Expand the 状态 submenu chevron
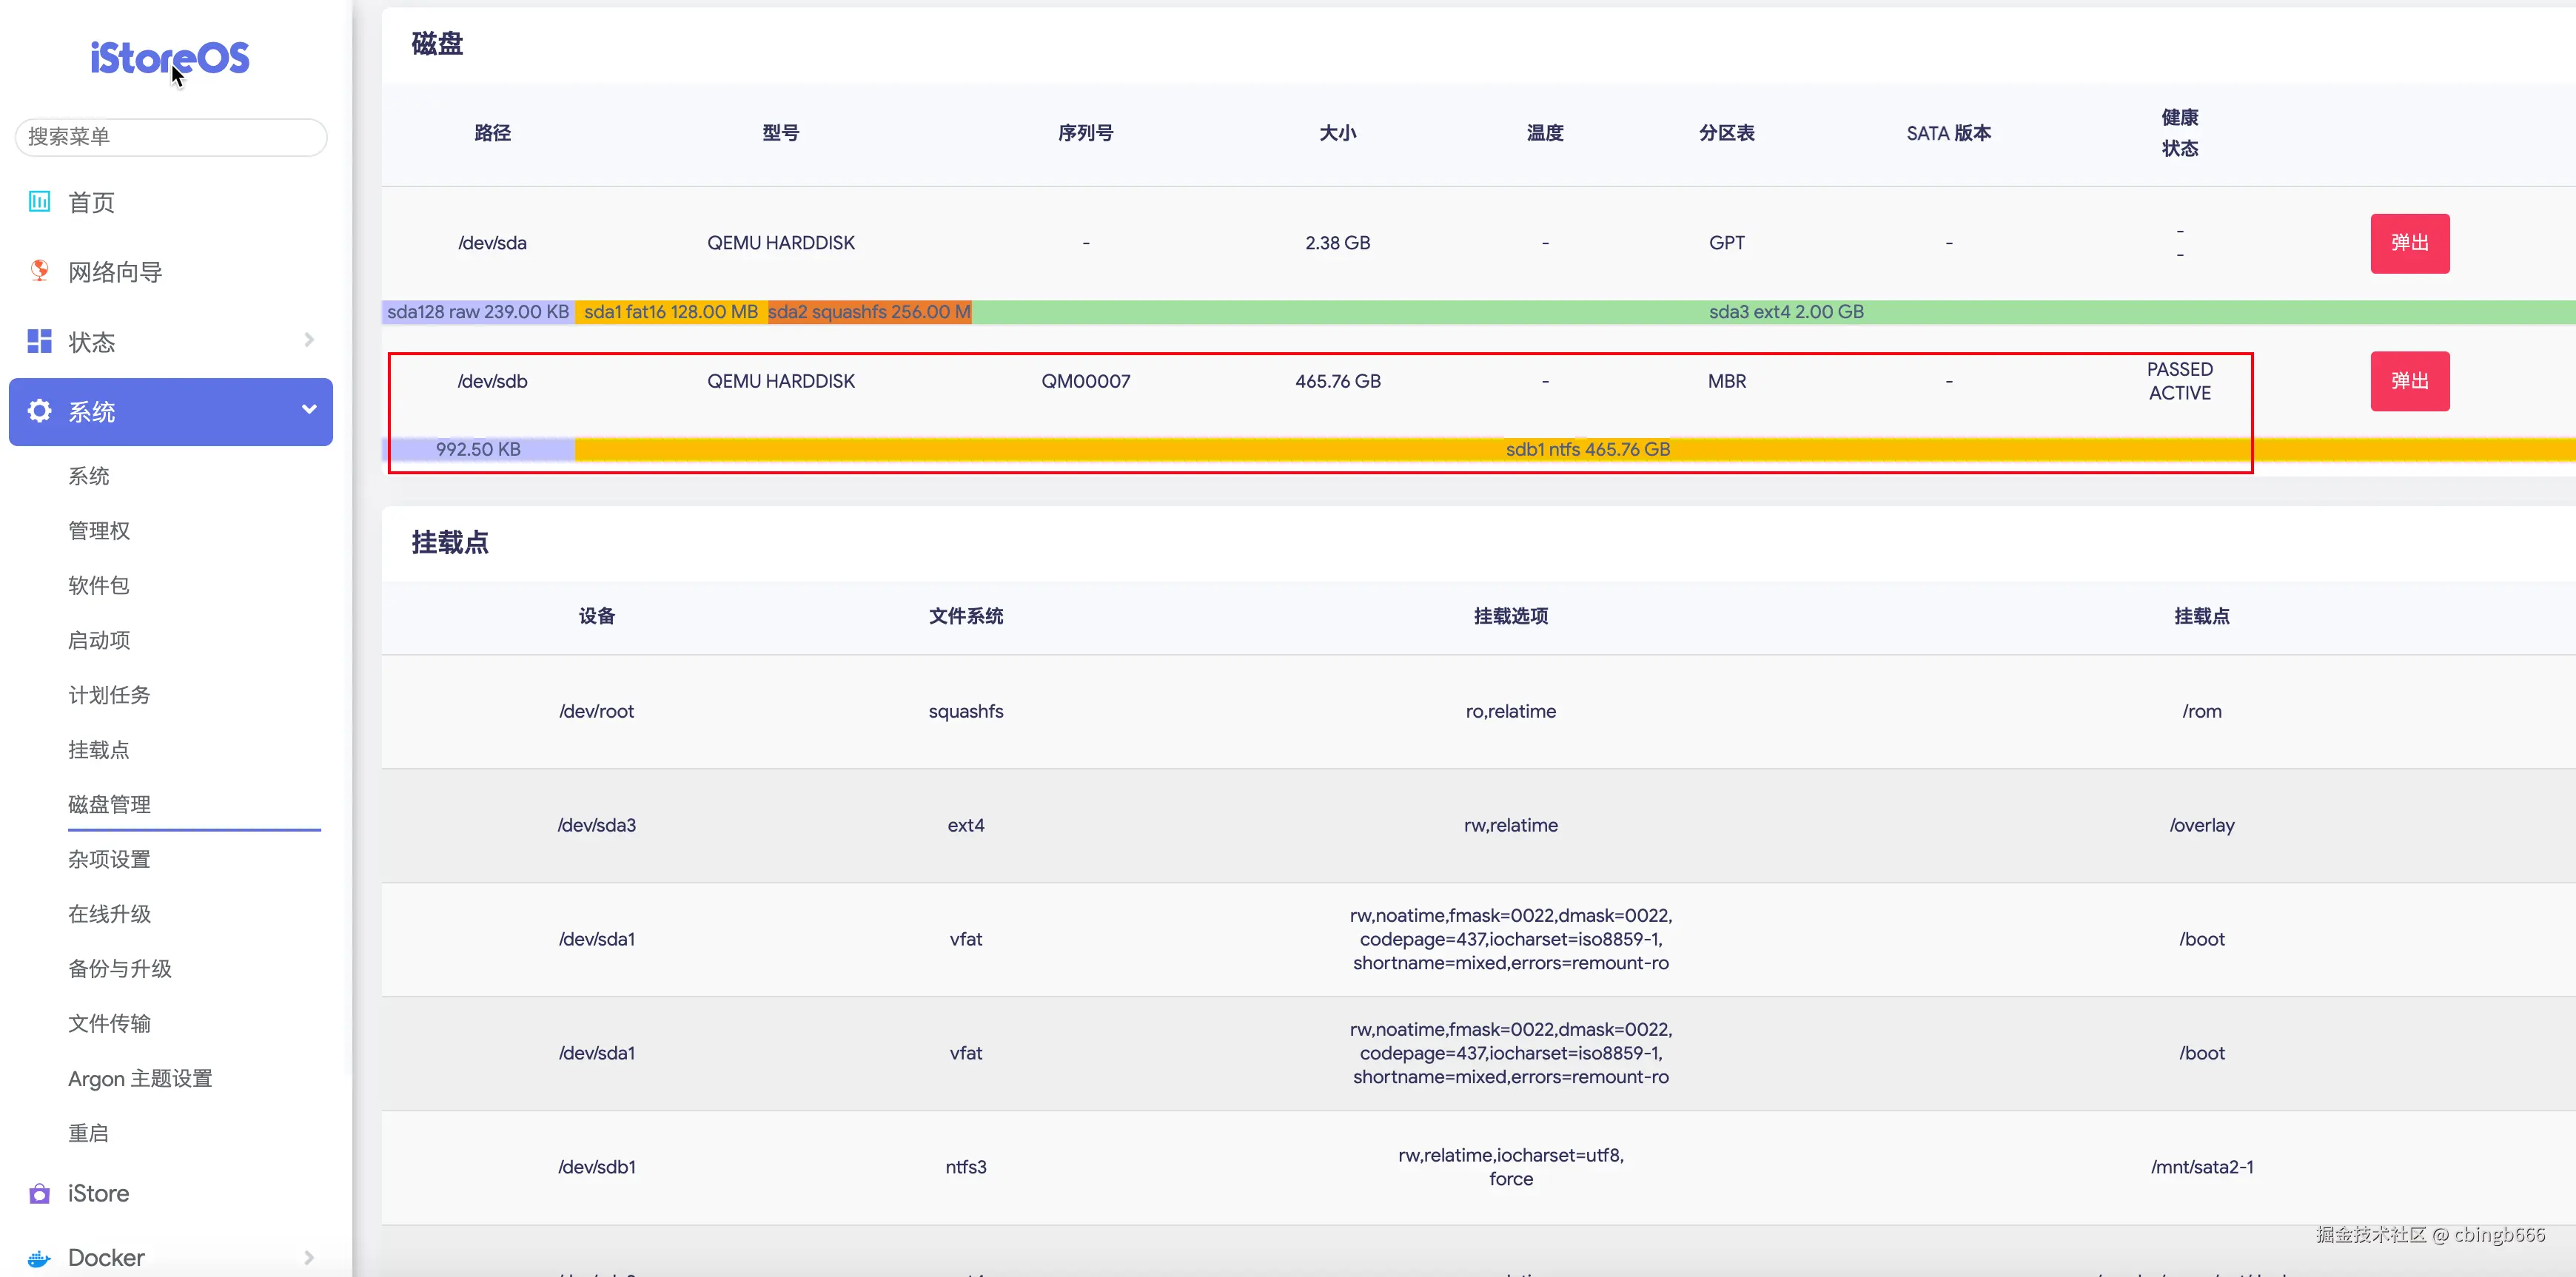Image resolution: width=2576 pixels, height=1277 pixels. (309, 341)
